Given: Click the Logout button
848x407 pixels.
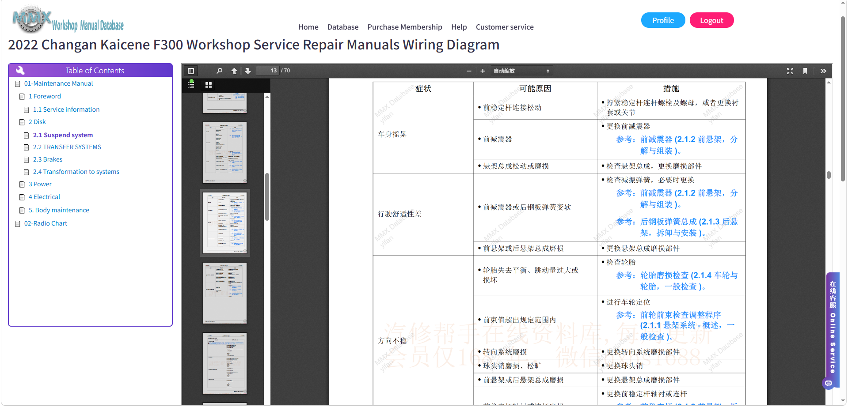Looking at the screenshot, I should [711, 20].
